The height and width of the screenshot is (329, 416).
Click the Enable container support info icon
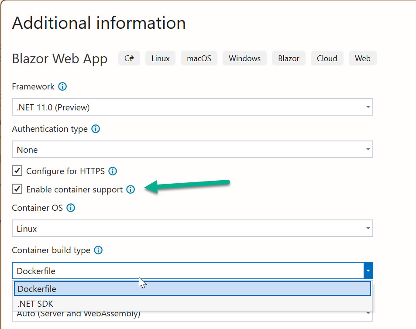(131, 189)
